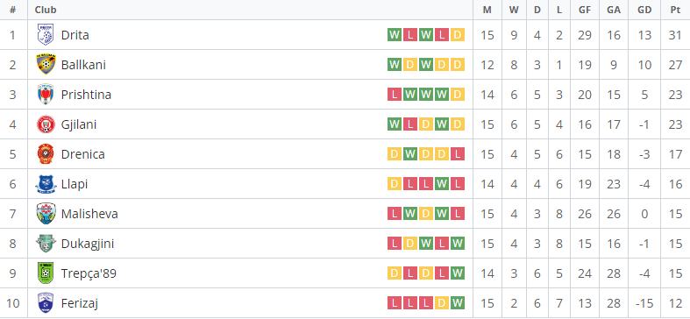The height and width of the screenshot is (319, 690).
Task: Click the Club column header
Action: click(46, 10)
